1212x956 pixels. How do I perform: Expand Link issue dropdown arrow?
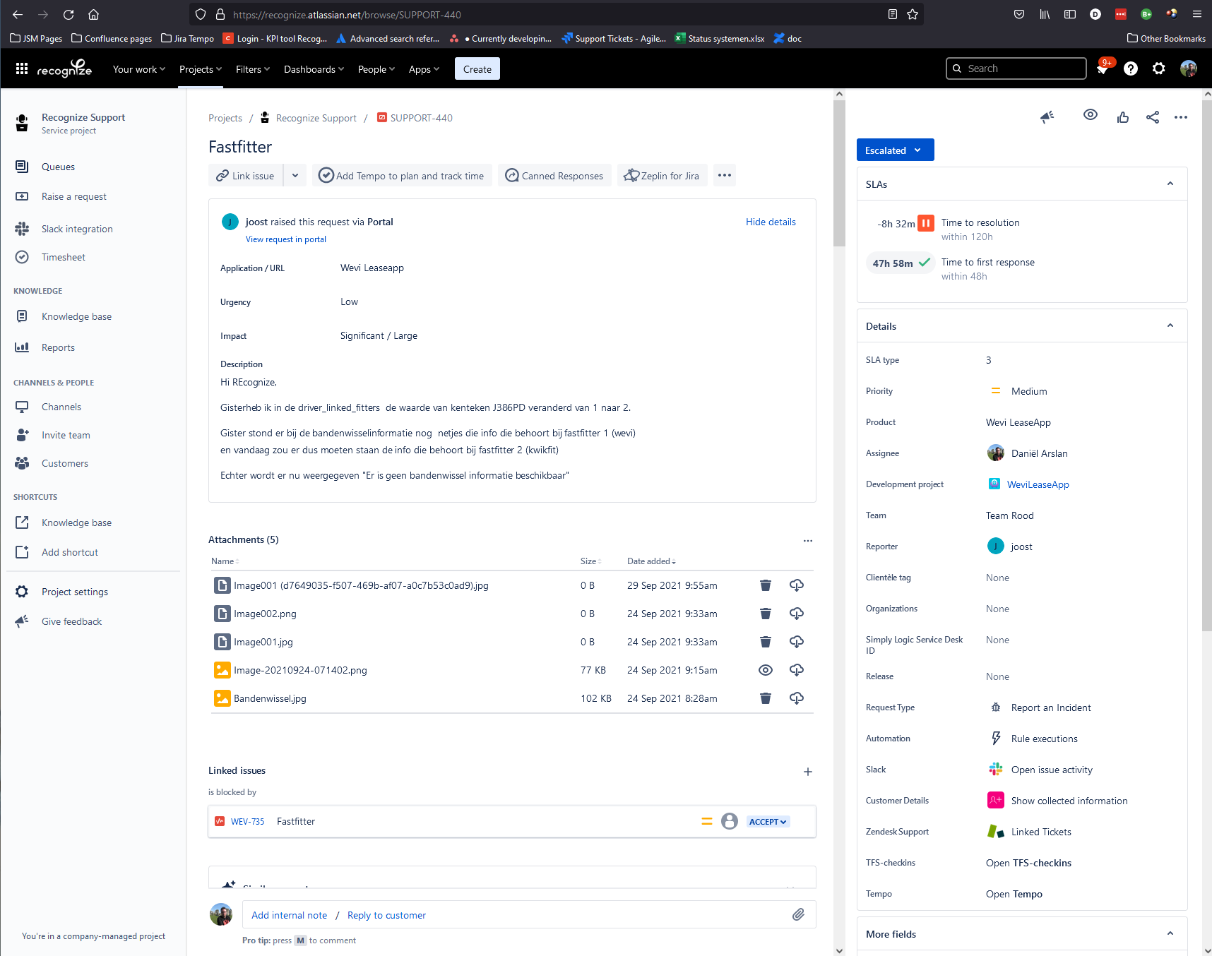[x=295, y=175]
